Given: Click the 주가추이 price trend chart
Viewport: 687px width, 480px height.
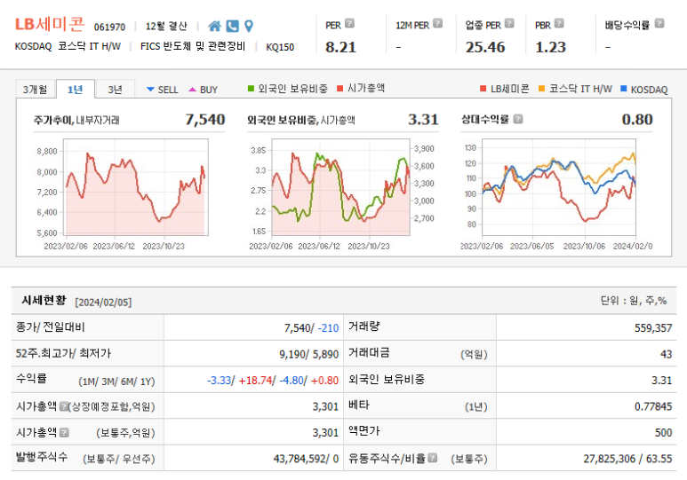Looking at the screenshot, I should click(x=136, y=187).
